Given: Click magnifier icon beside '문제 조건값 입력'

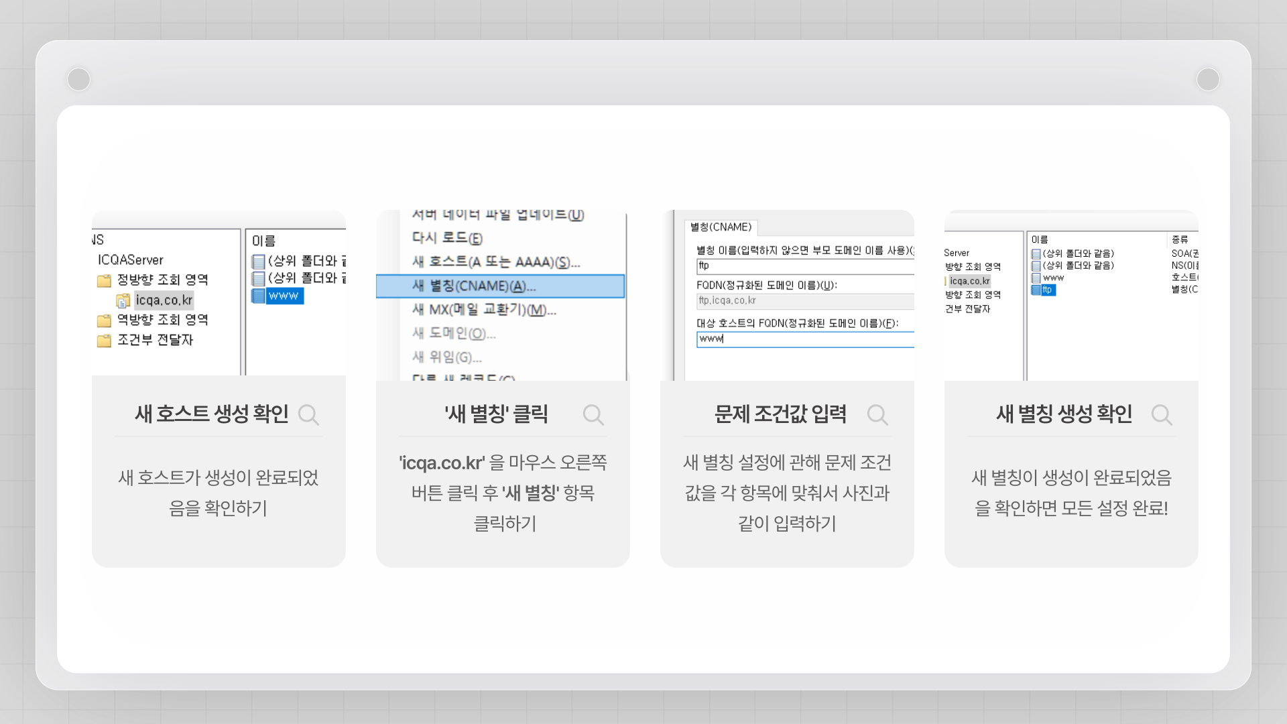Looking at the screenshot, I should (x=877, y=415).
